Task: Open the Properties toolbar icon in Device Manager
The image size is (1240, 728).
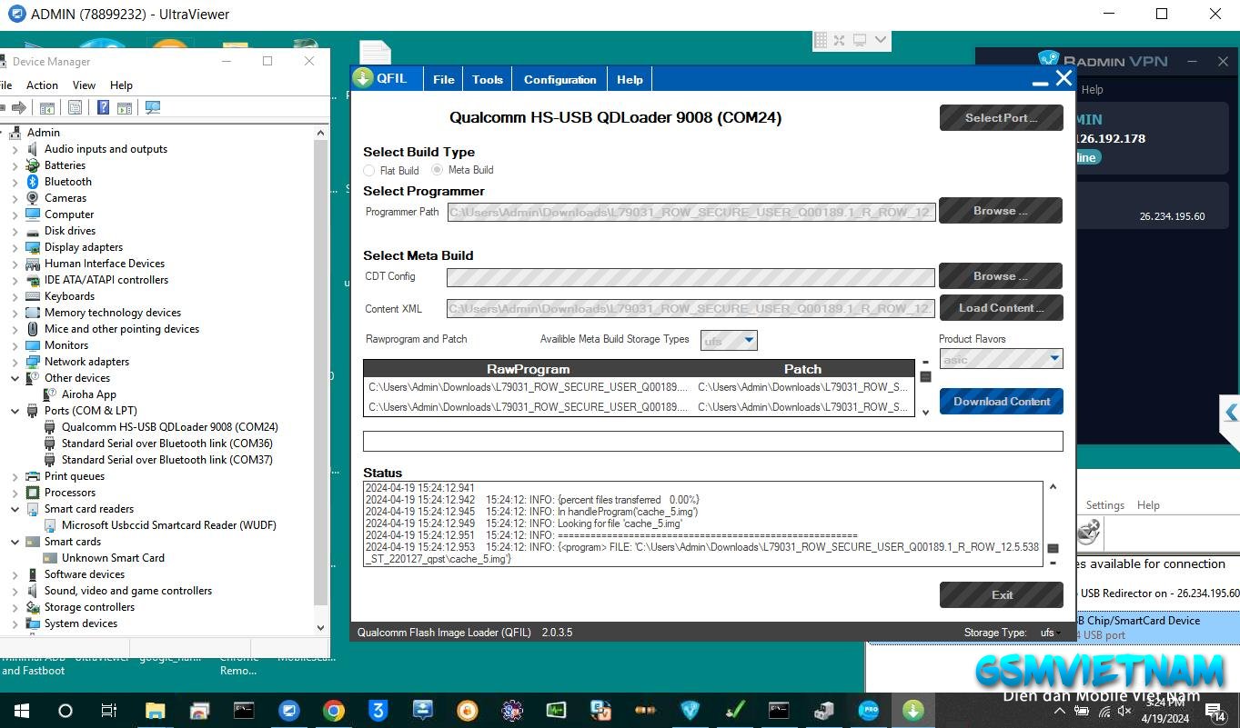Action: pos(75,107)
